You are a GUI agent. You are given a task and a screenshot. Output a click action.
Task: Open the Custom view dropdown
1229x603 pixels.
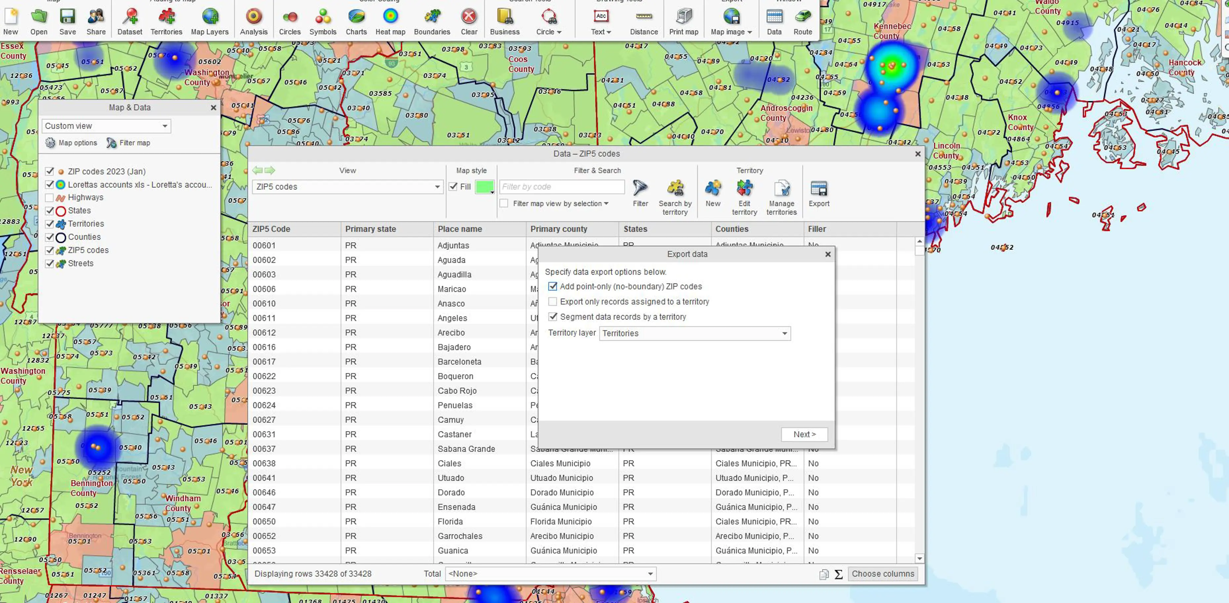[106, 126]
